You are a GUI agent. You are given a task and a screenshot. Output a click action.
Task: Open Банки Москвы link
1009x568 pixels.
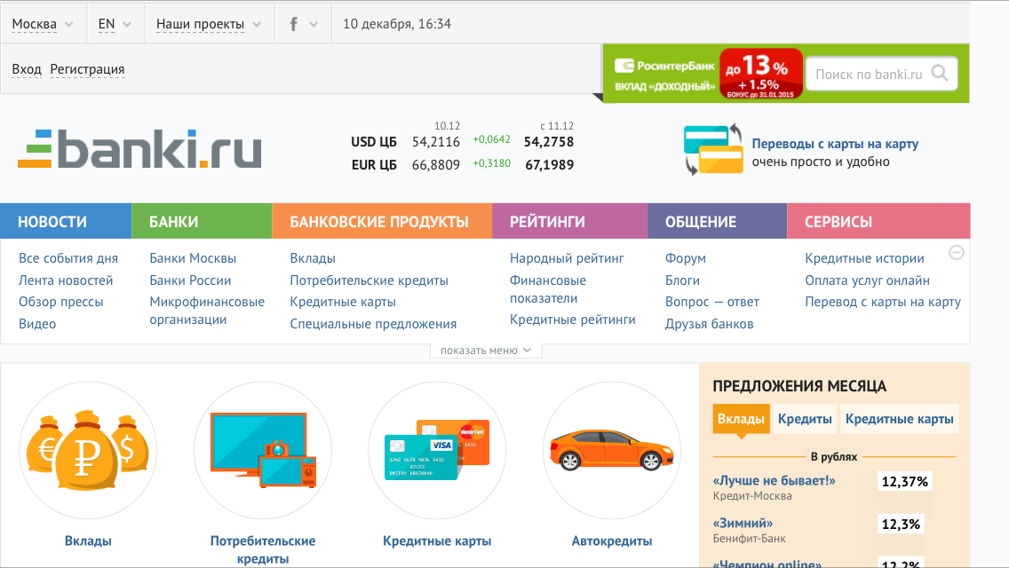click(x=193, y=258)
